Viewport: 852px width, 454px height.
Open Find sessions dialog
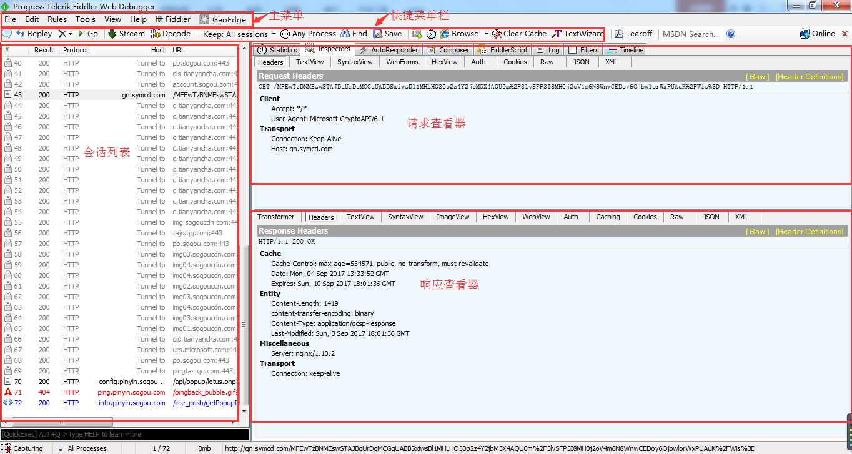coord(353,34)
